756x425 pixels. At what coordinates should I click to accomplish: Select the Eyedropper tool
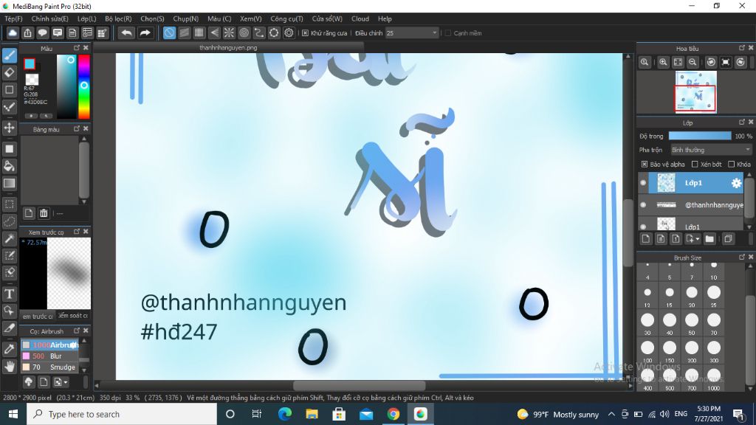9,349
